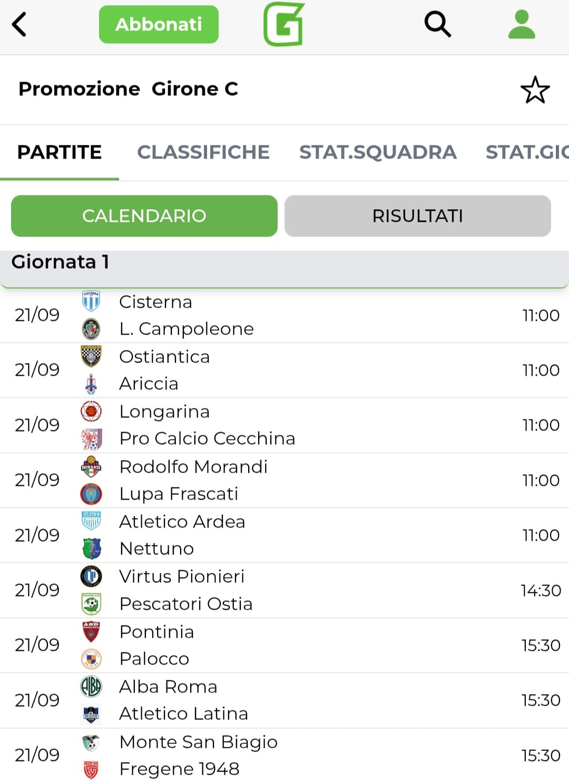
Task: Switch to the CLASSIFICHE tab
Action: pyautogui.click(x=203, y=152)
